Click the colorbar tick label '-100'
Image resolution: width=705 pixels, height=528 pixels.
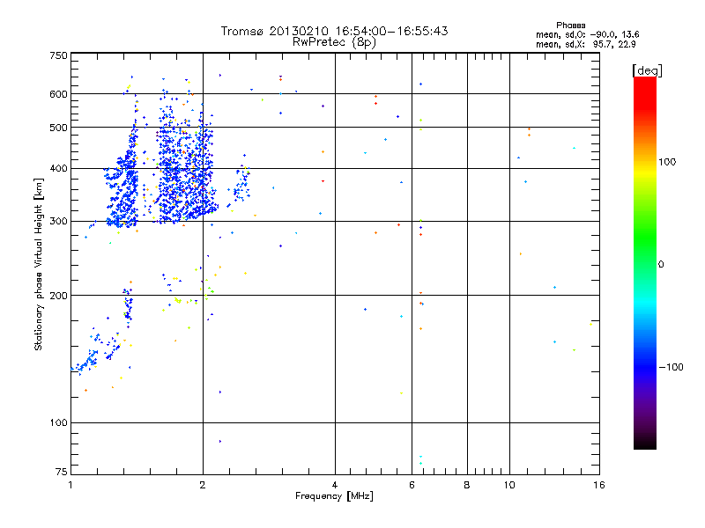[x=671, y=367]
